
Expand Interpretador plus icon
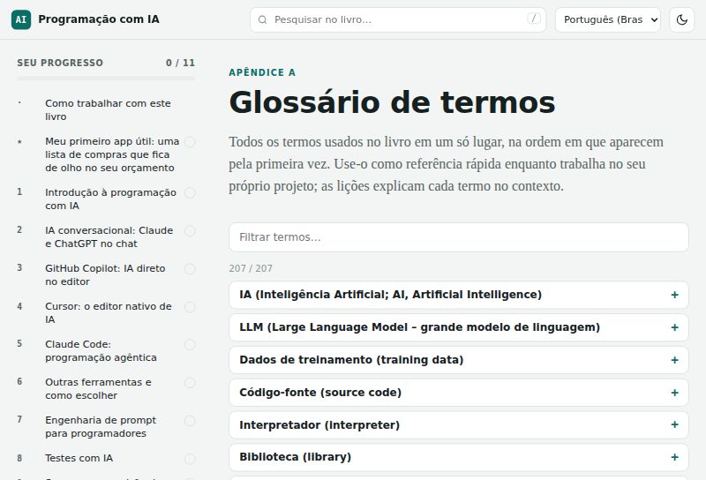(x=674, y=424)
